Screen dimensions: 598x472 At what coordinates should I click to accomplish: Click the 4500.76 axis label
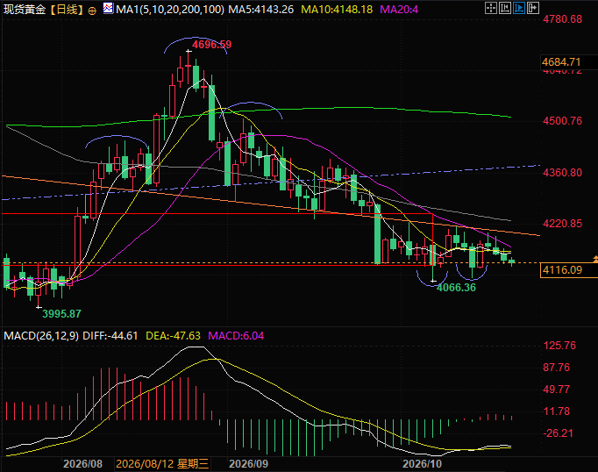pyautogui.click(x=563, y=121)
